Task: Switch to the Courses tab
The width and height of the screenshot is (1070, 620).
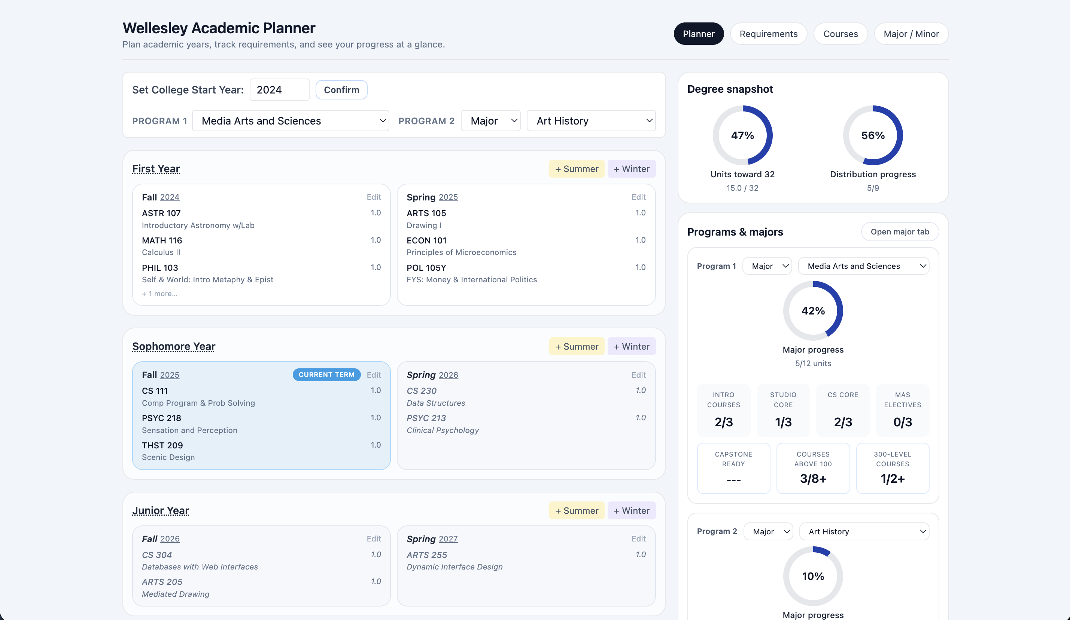Action: click(840, 34)
